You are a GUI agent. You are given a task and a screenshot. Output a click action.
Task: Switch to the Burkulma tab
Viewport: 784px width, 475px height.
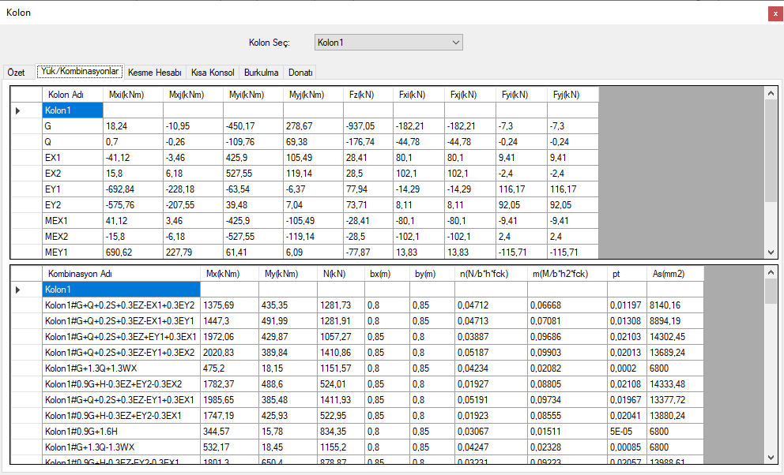click(261, 73)
